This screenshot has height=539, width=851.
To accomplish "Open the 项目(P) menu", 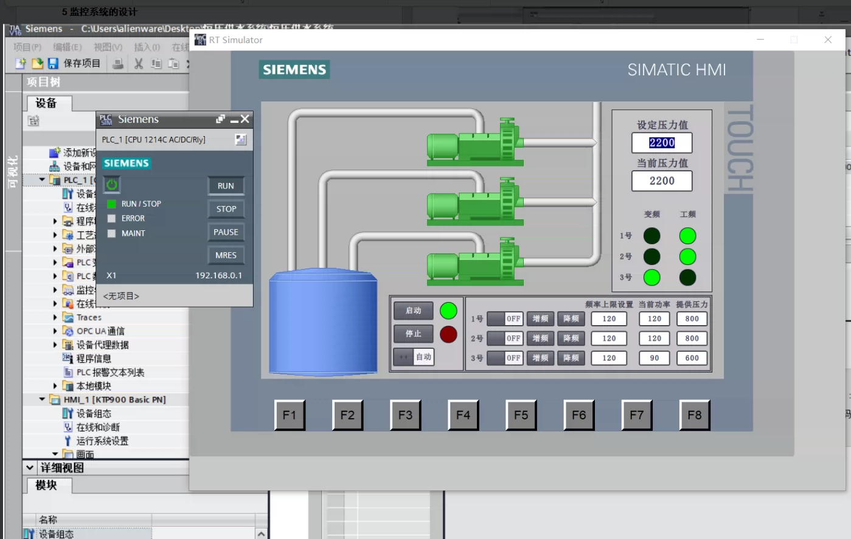I will [x=27, y=47].
